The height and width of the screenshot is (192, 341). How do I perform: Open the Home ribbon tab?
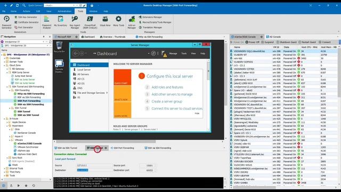13,11
